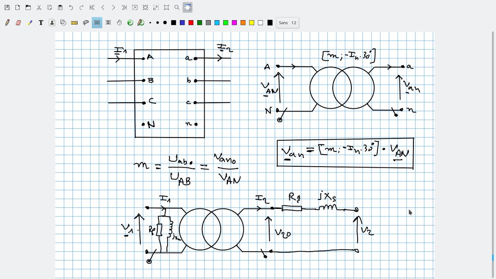This screenshot has width=496, height=279.
Task: Toggle the shape recognizer
Action: tap(63, 23)
